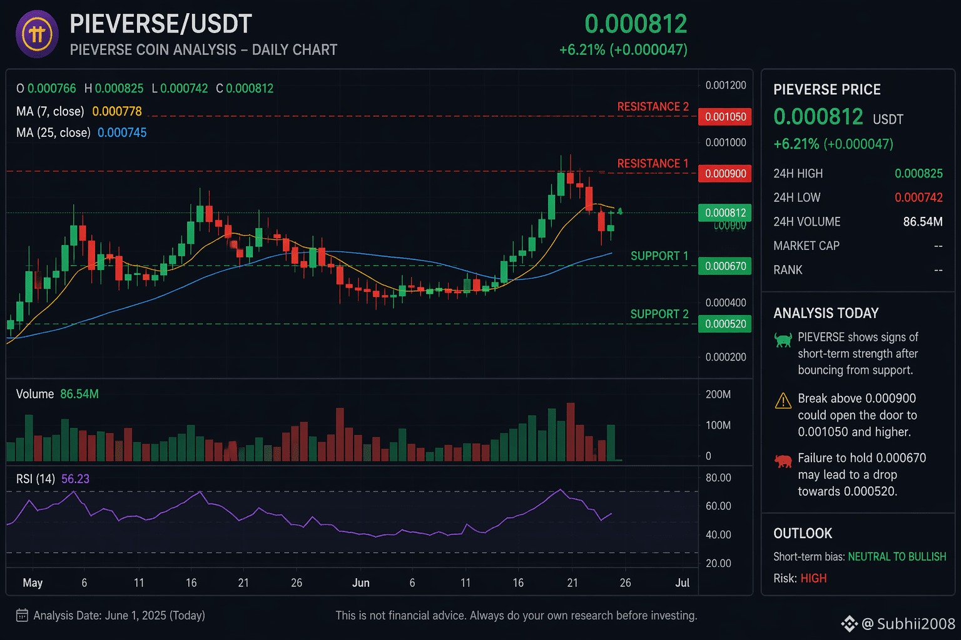This screenshot has width=961, height=640.
Task: Click the purple Pieverse coin logo
Action: tap(37, 34)
